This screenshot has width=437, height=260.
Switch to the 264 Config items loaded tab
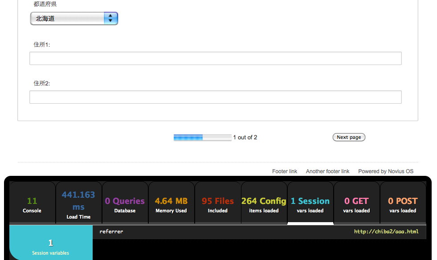pyautogui.click(x=264, y=203)
